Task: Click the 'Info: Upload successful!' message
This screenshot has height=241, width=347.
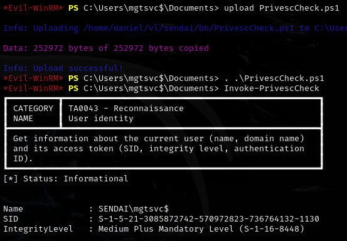Action: 63,68
